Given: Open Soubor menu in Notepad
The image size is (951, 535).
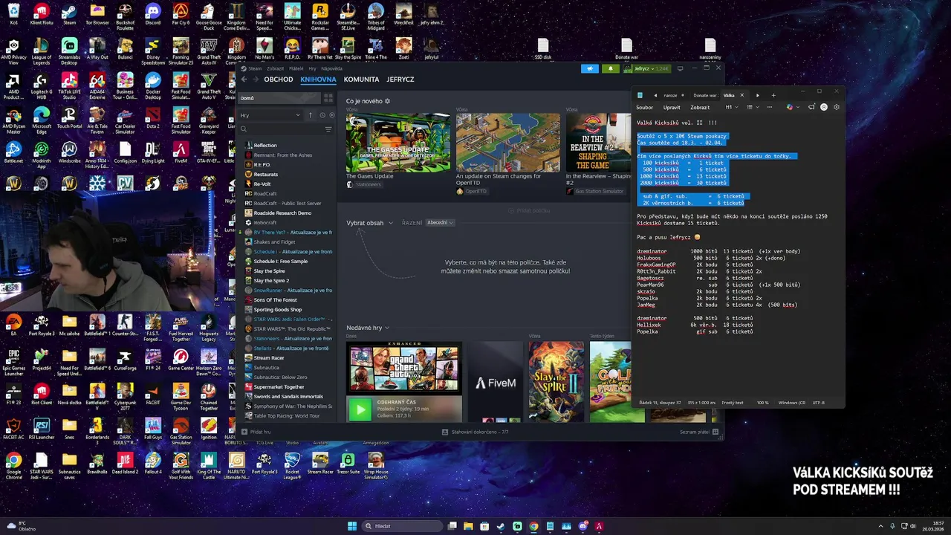Looking at the screenshot, I should click(645, 107).
